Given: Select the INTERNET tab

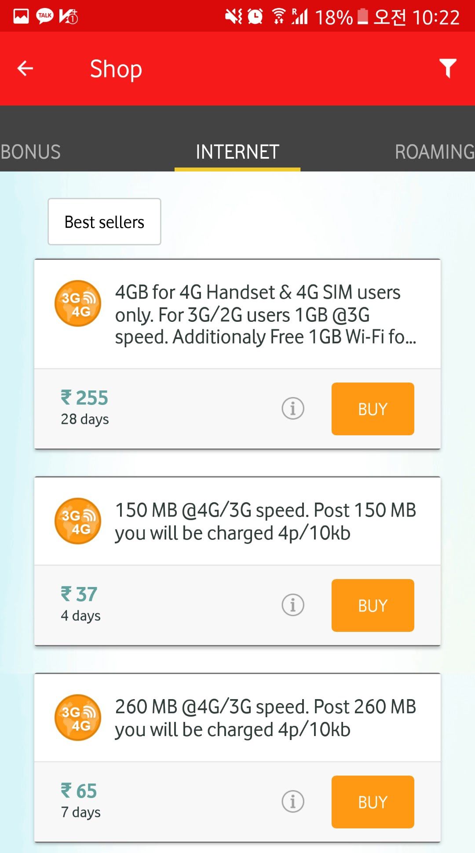Looking at the screenshot, I should coord(237,152).
